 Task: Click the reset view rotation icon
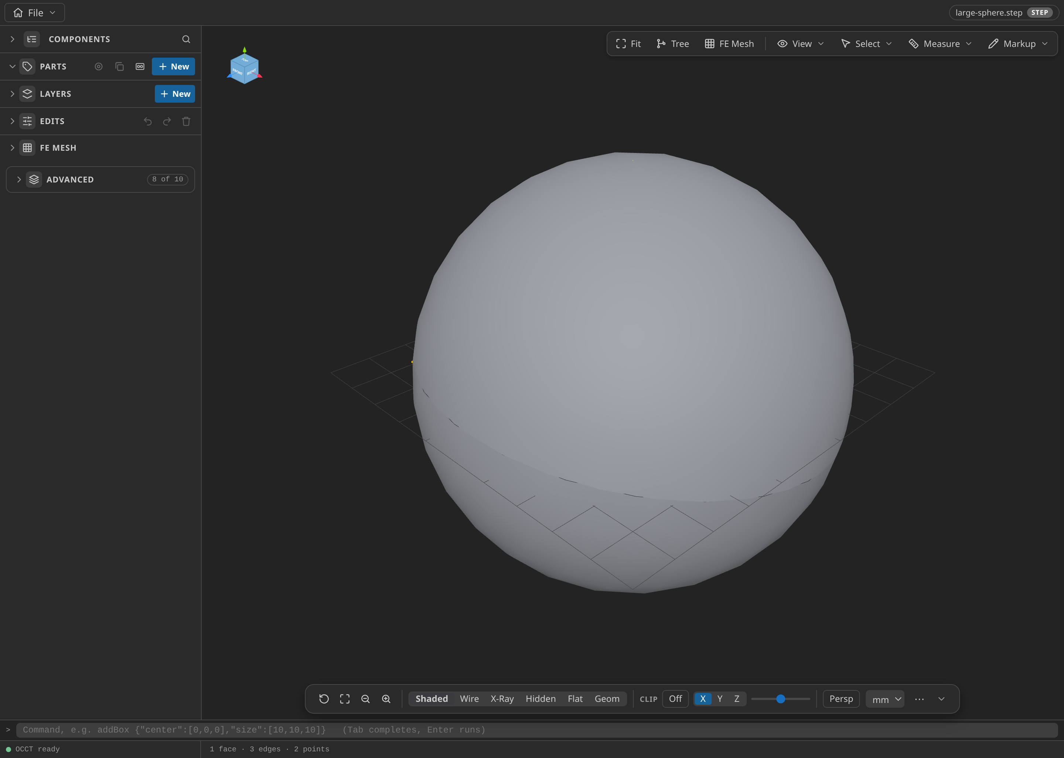point(324,699)
